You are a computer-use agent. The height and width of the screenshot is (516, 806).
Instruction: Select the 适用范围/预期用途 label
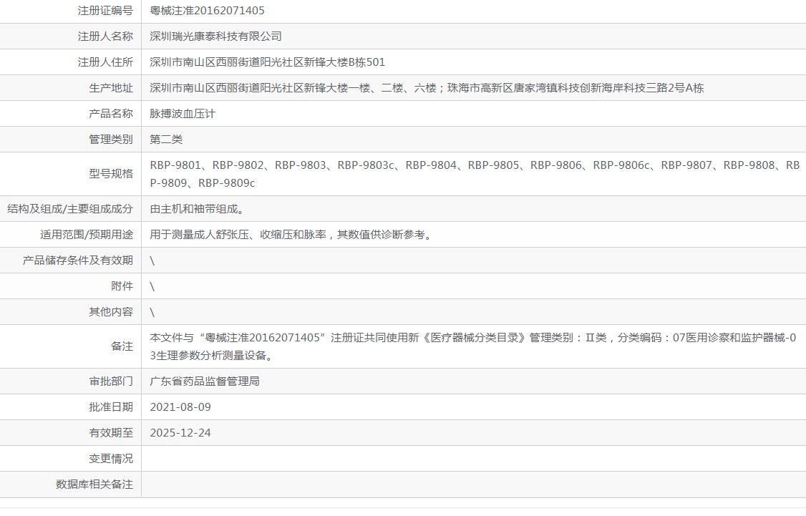[x=87, y=234]
